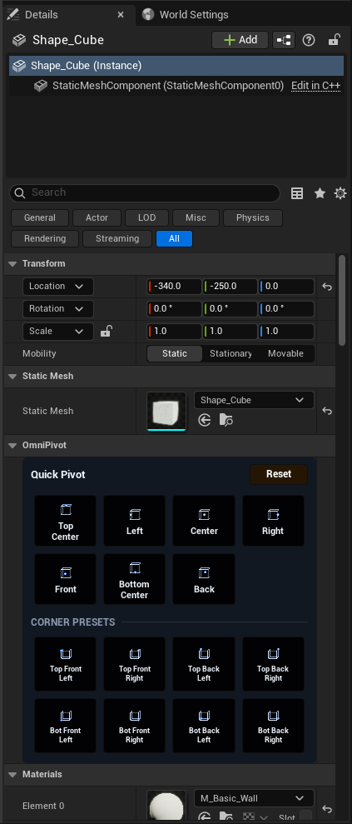Collapse the Transform section
This screenshot has height=824, width=352.
click(x=12, y=264)
